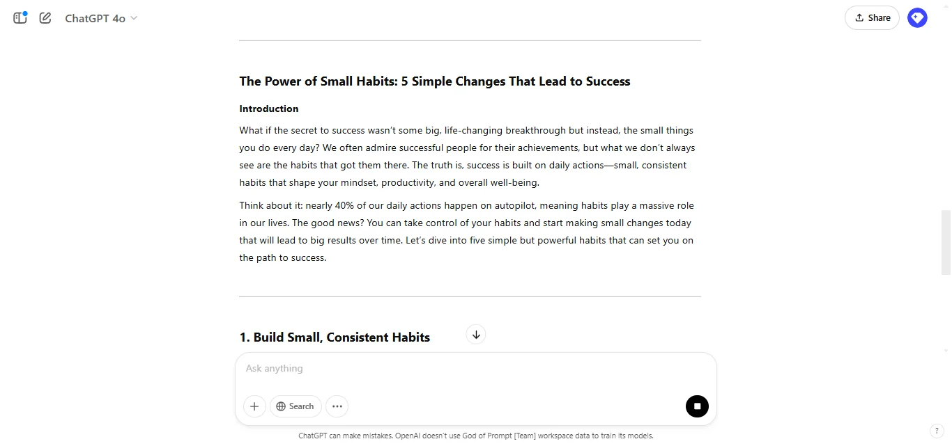Open help using the question mark icon
952x446 pixels.
[x=937, y=431]
